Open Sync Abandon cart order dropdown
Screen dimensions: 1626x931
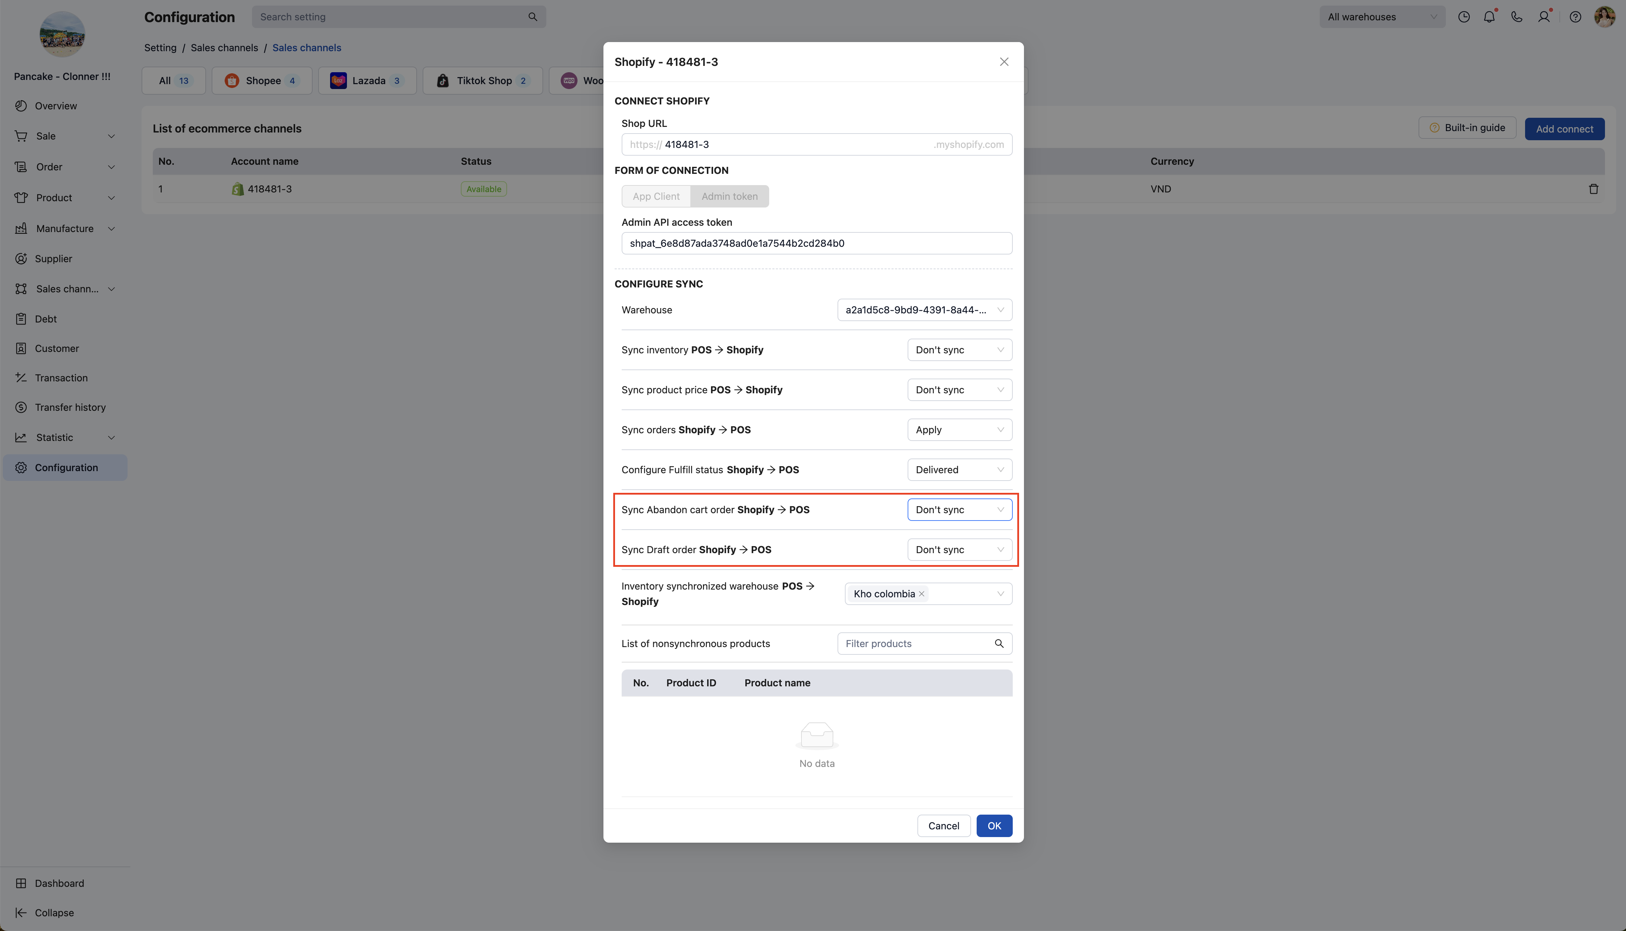tap(959, 510)
